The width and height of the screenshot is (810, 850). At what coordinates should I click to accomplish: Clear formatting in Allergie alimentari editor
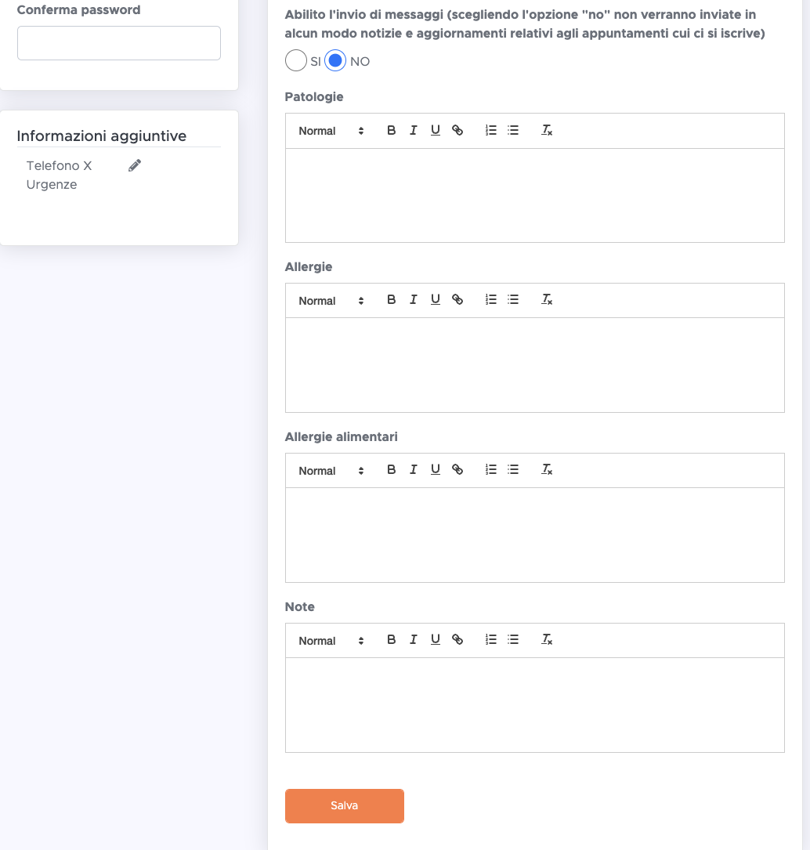(547, 469)
